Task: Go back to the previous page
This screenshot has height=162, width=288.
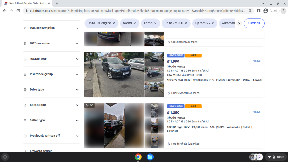Action: [5, 11]
